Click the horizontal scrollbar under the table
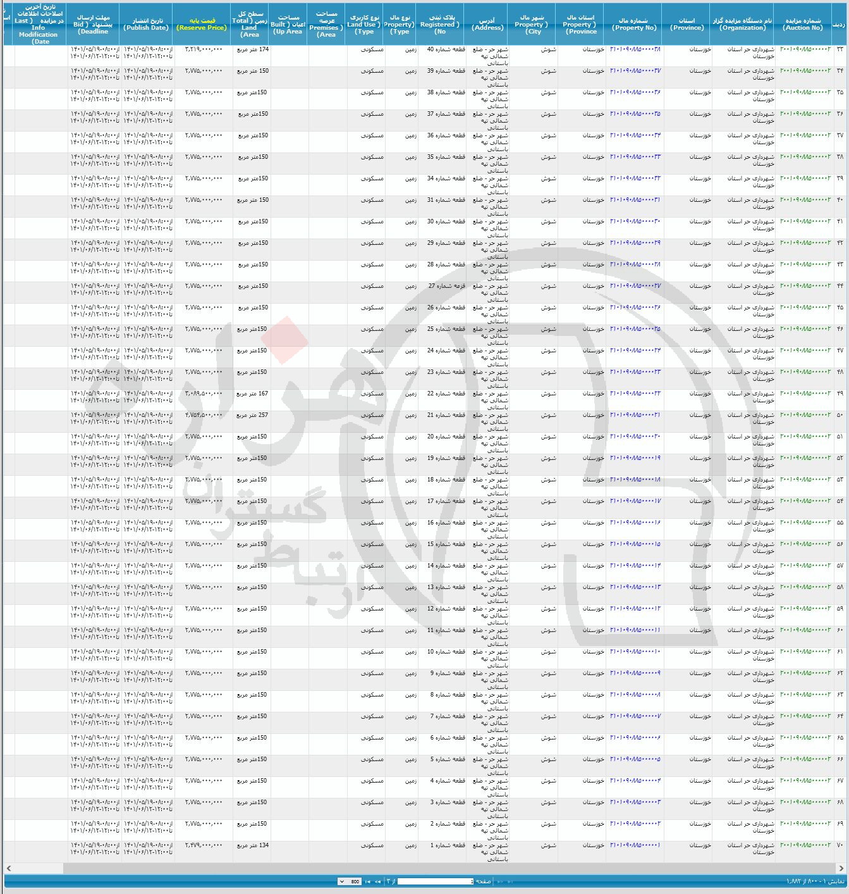Screen dimensions: 849x894 [424, 868]
